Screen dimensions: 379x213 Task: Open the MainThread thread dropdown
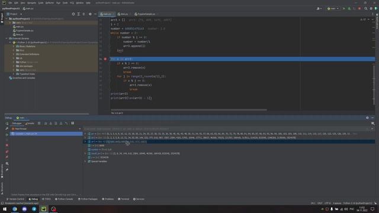click(x=46, y=129)
